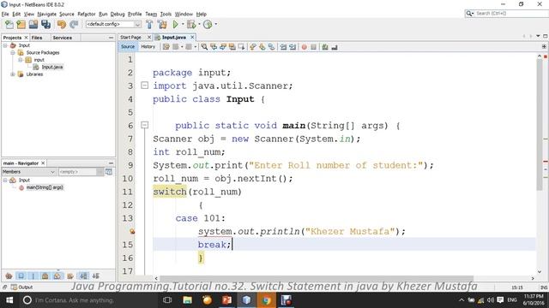Click the Save All toolbar icon
This screenshot has width=549, height=308.
pyautogui.click(x=45, y=25)
